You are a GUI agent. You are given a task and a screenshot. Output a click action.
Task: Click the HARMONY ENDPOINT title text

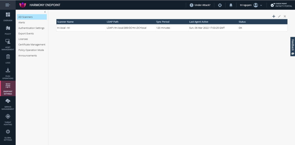tap(45, 5)
